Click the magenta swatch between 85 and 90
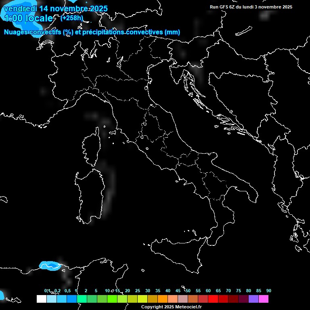The height and width of the screenshot is (310, 310). point(264,299)
